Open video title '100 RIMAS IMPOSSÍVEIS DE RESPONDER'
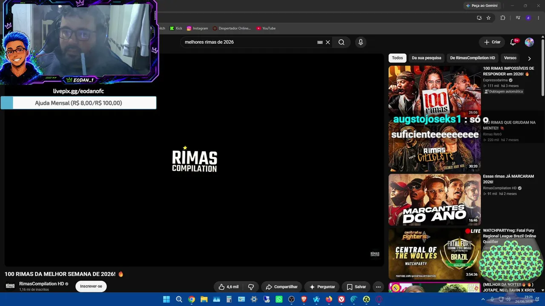Viewport: 545px width, 306px height. point(508,71)
